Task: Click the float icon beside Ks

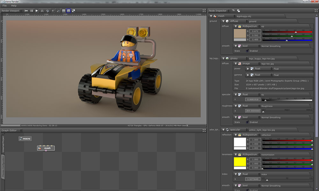Action: (240, 94)
